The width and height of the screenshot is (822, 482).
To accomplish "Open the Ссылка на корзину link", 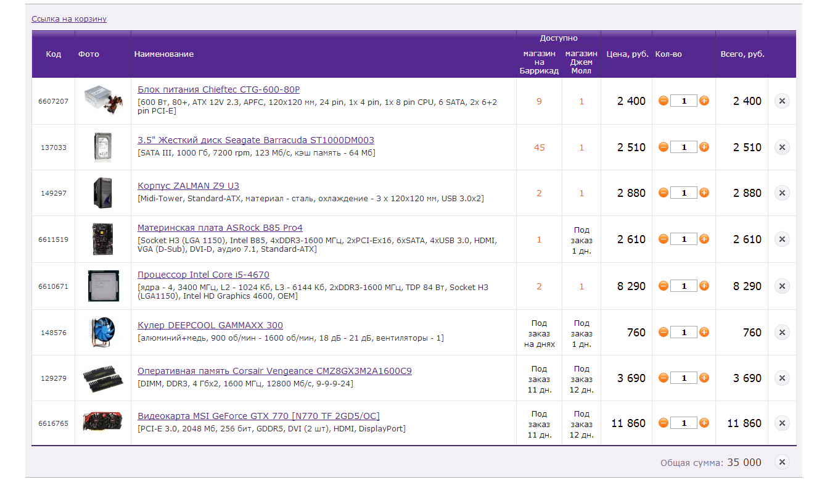I will (69, 19).
